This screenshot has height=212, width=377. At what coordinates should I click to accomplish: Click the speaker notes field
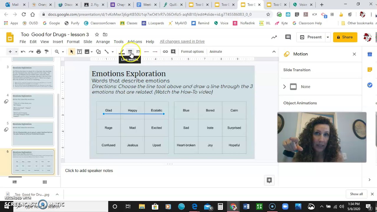point(169,170)
